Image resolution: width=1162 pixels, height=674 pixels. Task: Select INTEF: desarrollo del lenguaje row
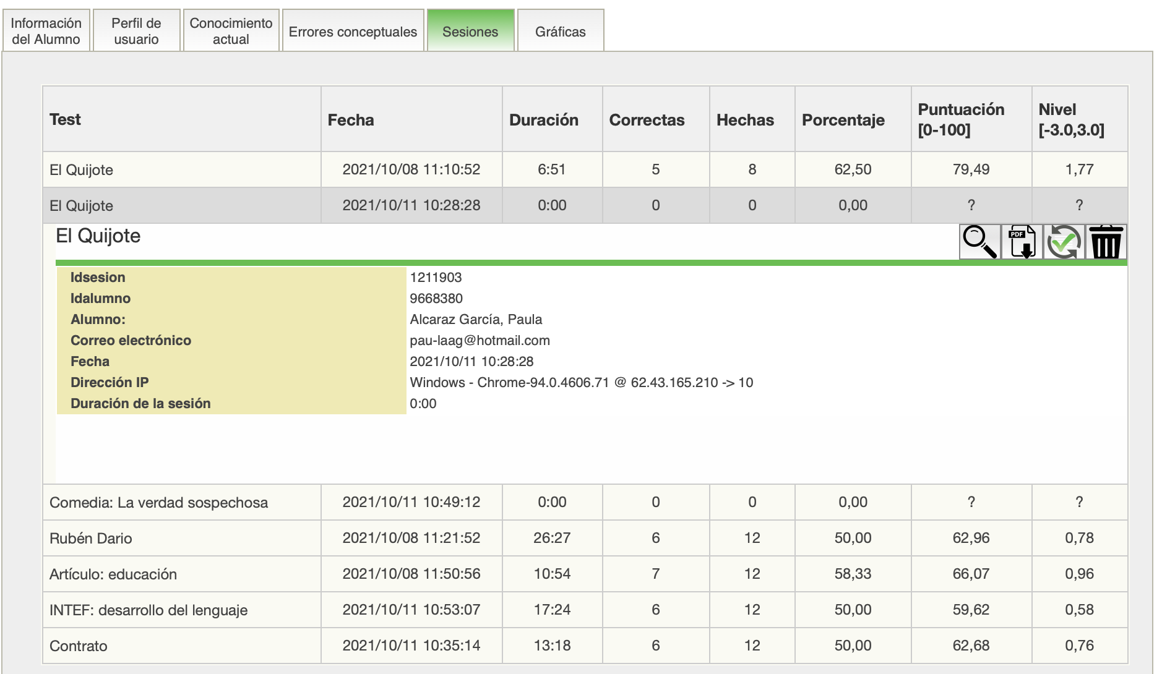click(181, 610)
